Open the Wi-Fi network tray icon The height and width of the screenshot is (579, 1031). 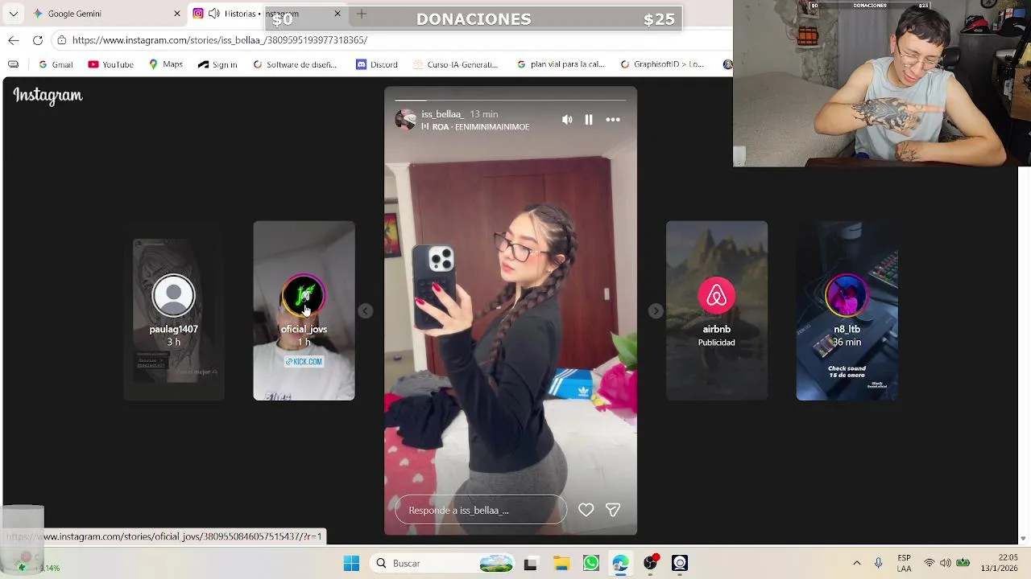(x=930, y=564)
